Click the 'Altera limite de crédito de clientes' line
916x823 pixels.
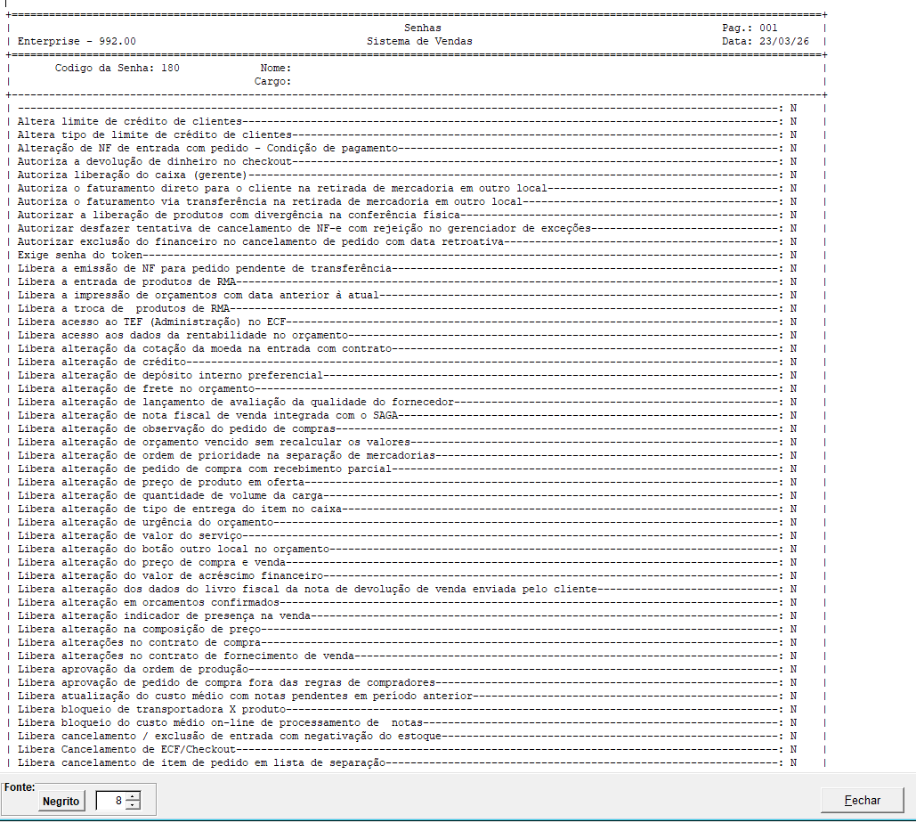[x=131, y=121]
